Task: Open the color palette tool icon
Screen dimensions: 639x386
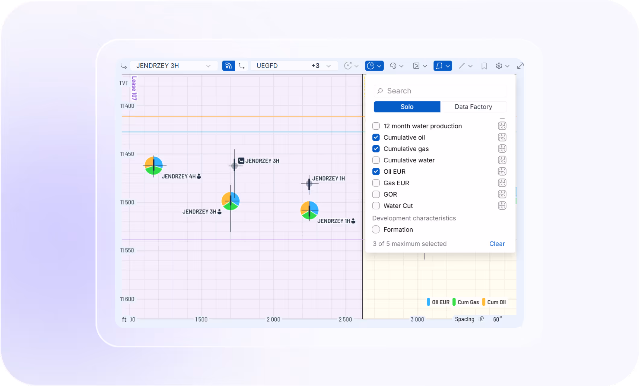Action: [393, 66]
